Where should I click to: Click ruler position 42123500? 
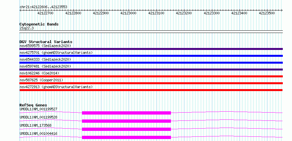tap(267, 13)
